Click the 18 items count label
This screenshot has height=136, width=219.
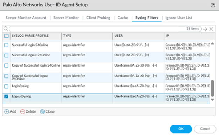(x=193, y=29)
